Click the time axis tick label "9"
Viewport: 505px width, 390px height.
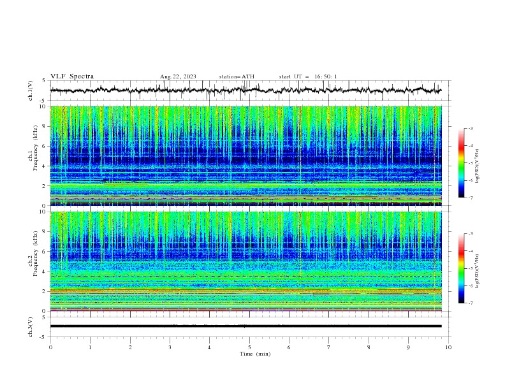408,347
